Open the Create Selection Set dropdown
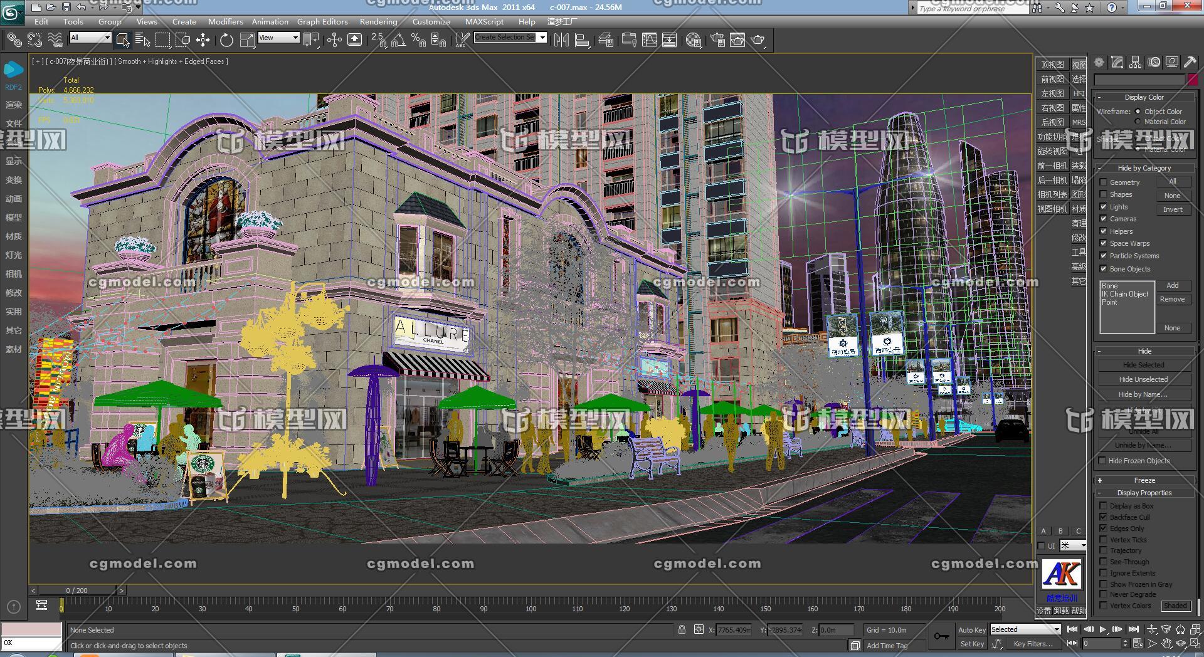The height and width of the screenshot is (657, 1204). click(x=510, y=38)
